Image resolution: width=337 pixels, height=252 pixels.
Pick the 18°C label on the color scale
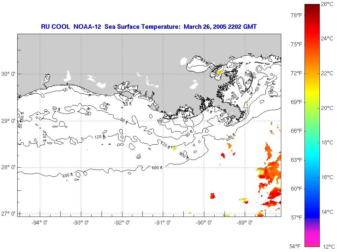[x=327, y=142]
